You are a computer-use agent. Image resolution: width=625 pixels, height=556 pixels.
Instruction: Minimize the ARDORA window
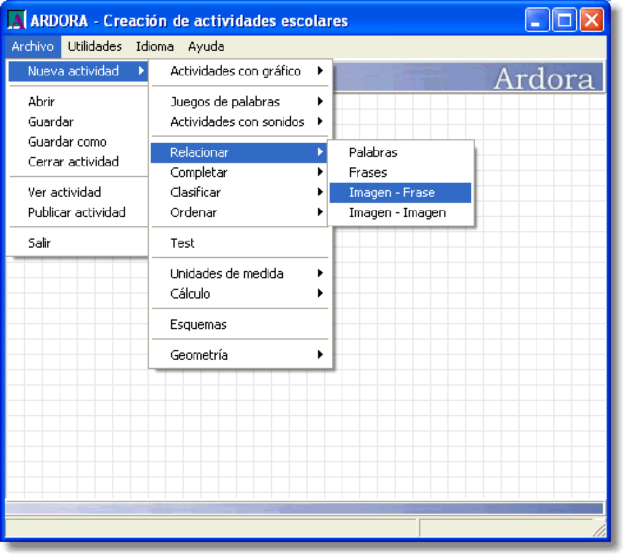pyautogui.click(x=537, y=20)
